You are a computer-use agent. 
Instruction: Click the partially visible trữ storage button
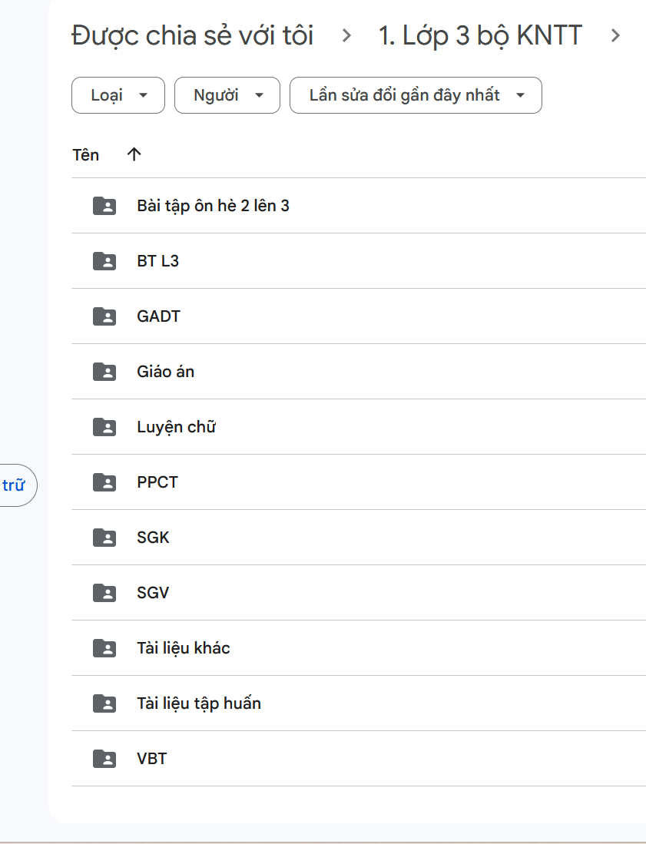pyautogui.click(x=15, y=485)
